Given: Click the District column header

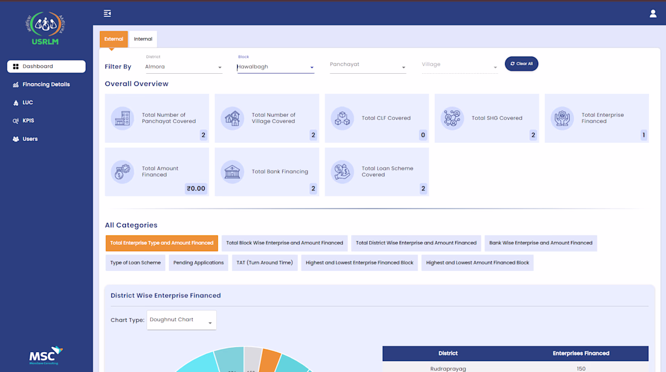Looking at the screenshot, I should 448,353.
